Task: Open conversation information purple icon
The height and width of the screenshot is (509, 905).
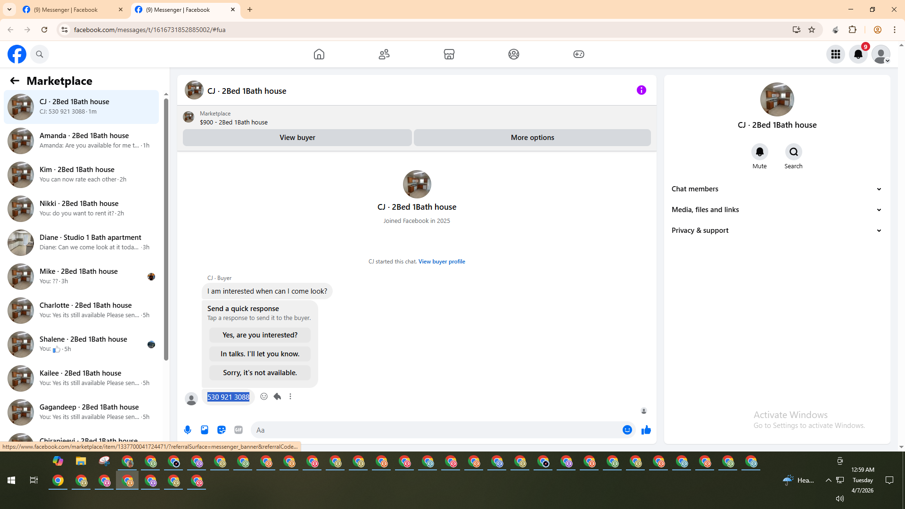Action: [642, 90]
